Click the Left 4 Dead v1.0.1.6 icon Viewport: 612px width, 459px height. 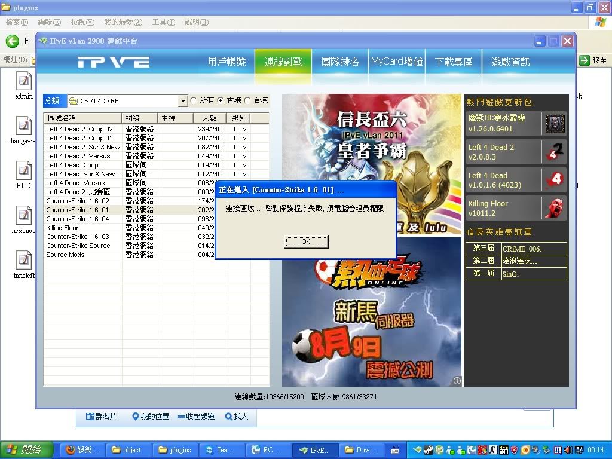[554, 180]
